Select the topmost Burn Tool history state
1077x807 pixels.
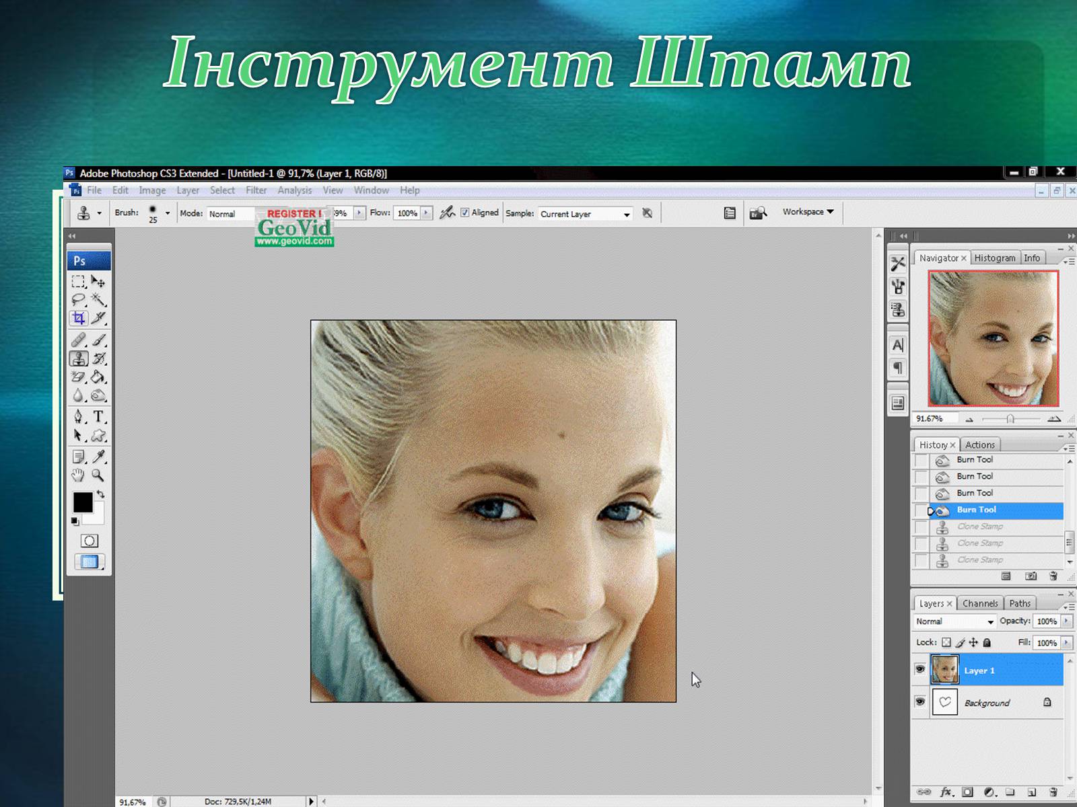pyautogui.click(x=989, y=460)
